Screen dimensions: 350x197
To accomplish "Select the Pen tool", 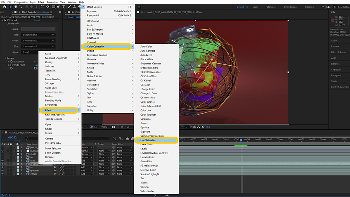I will [59, 7].
